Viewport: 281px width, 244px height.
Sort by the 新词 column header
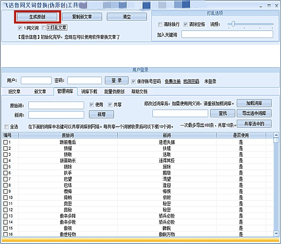click(x=167, y=135)
